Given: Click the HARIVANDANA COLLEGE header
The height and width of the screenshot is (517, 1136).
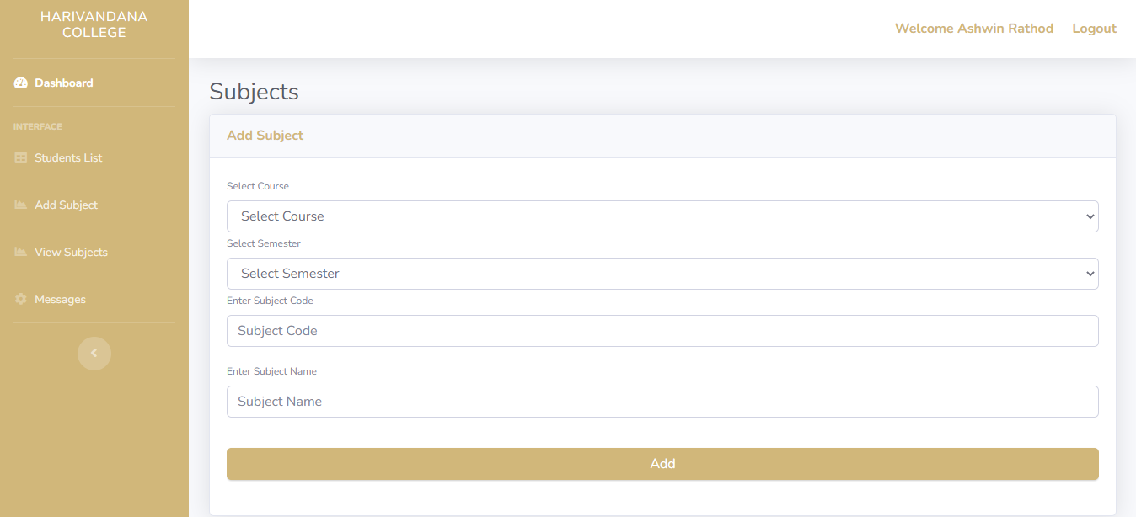Looking at the screenshot, I should pyautogui.click(x=94, y=24).
